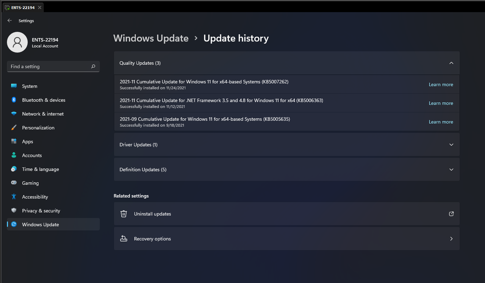
Task: Open System settings
Action: [x=53, y=86]
